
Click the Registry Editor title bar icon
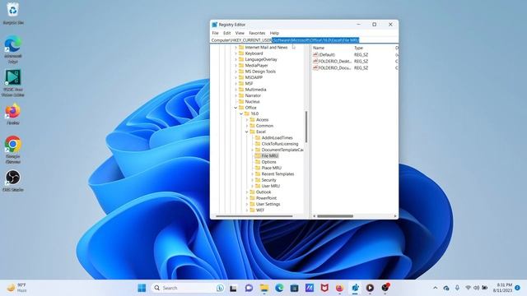coord(214,25)
